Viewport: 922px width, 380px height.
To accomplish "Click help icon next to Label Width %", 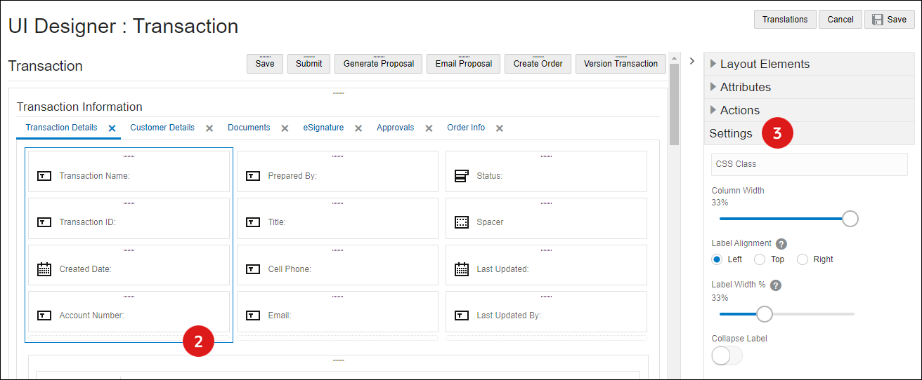I will pos(776,285).
